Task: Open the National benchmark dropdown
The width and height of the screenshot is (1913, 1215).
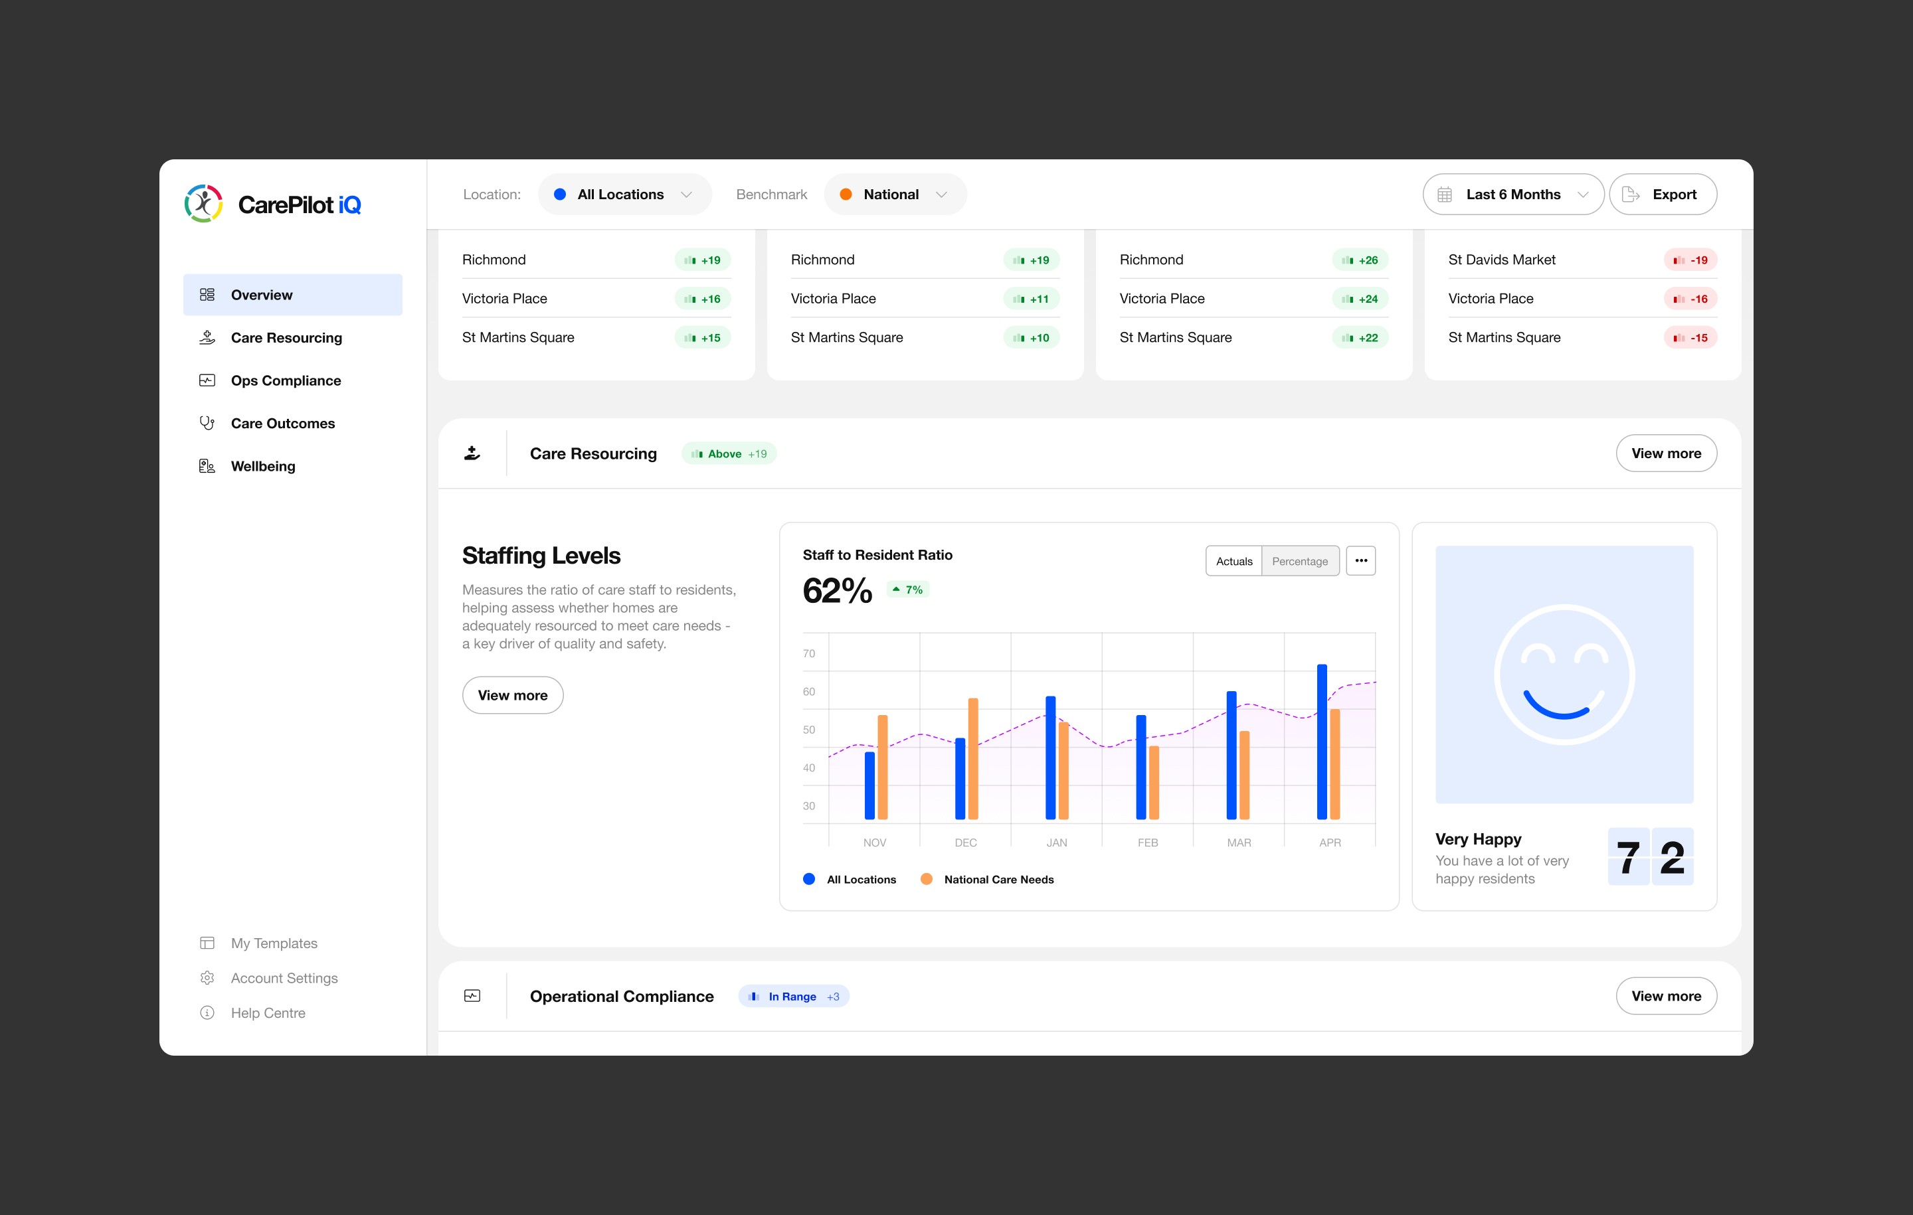Action: pos(895,195)
